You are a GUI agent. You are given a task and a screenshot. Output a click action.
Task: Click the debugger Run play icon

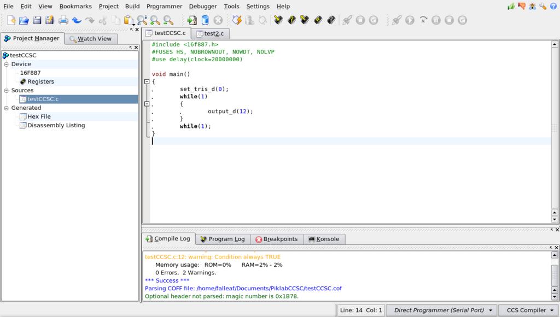[x=410, y=20]
